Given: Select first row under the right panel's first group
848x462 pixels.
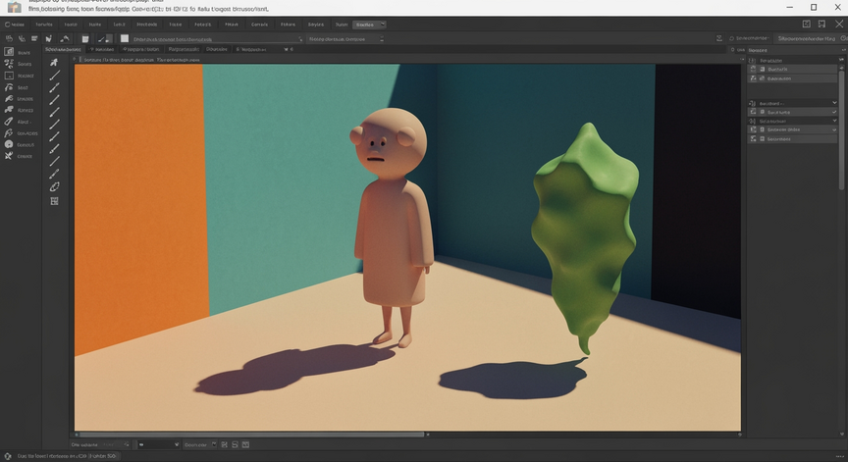Looking at the screenshot, I should 793,70.
